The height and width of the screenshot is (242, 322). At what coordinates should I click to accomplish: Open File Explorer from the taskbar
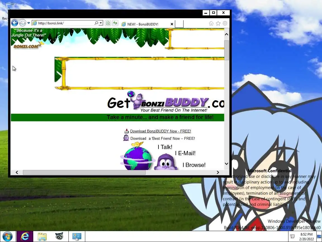42,236
